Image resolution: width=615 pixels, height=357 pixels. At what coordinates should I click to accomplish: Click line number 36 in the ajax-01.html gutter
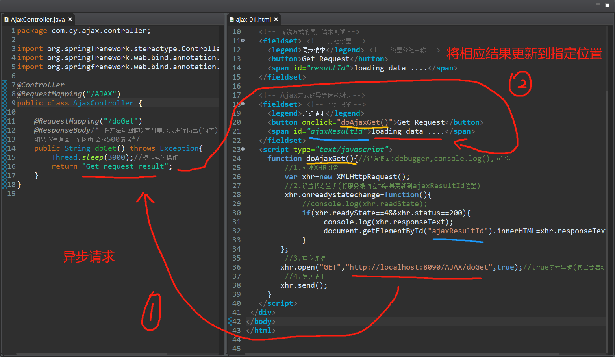[236, 267]
